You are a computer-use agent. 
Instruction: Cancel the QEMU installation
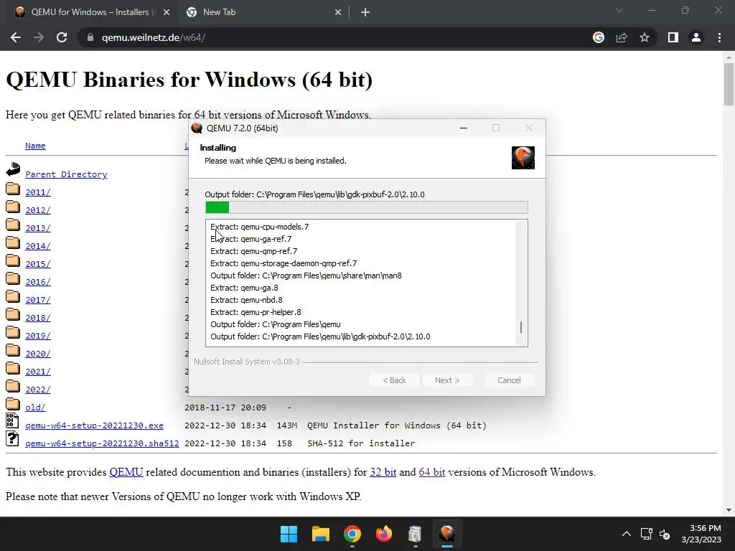[509, 380]
